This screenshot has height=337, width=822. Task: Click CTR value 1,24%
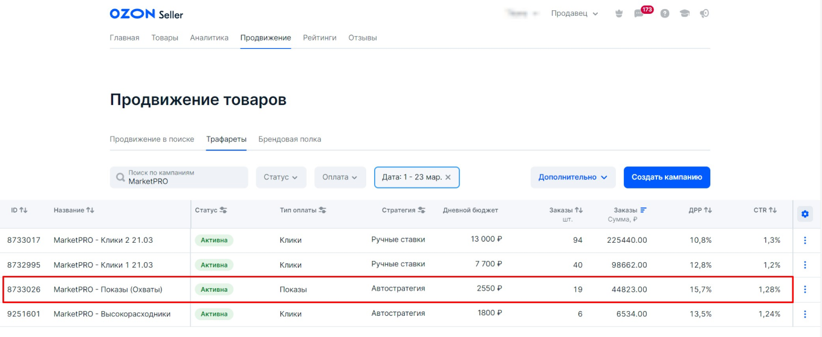tap(769, 314)
